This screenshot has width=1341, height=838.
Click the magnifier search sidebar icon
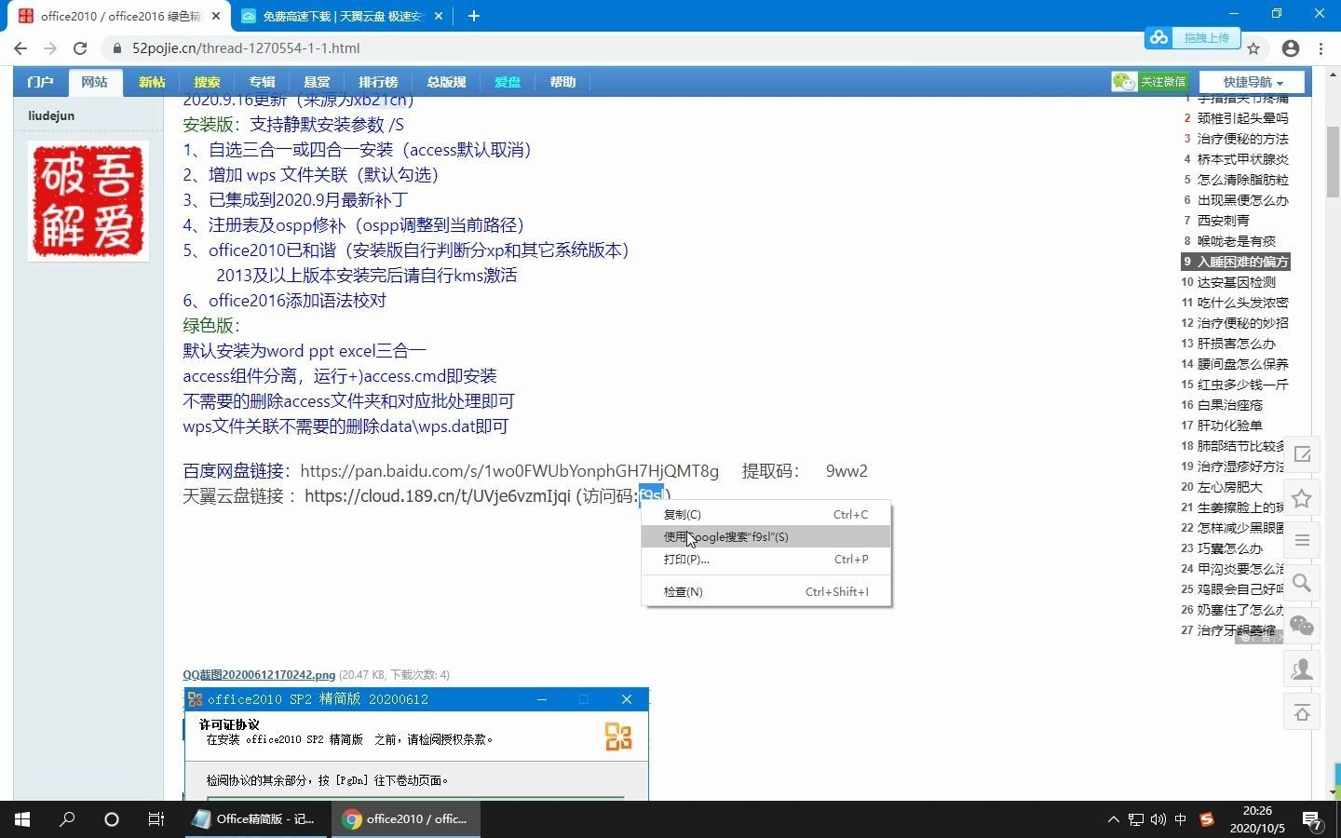coord(1302,583)
